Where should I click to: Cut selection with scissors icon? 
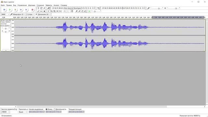pos(48,11)
